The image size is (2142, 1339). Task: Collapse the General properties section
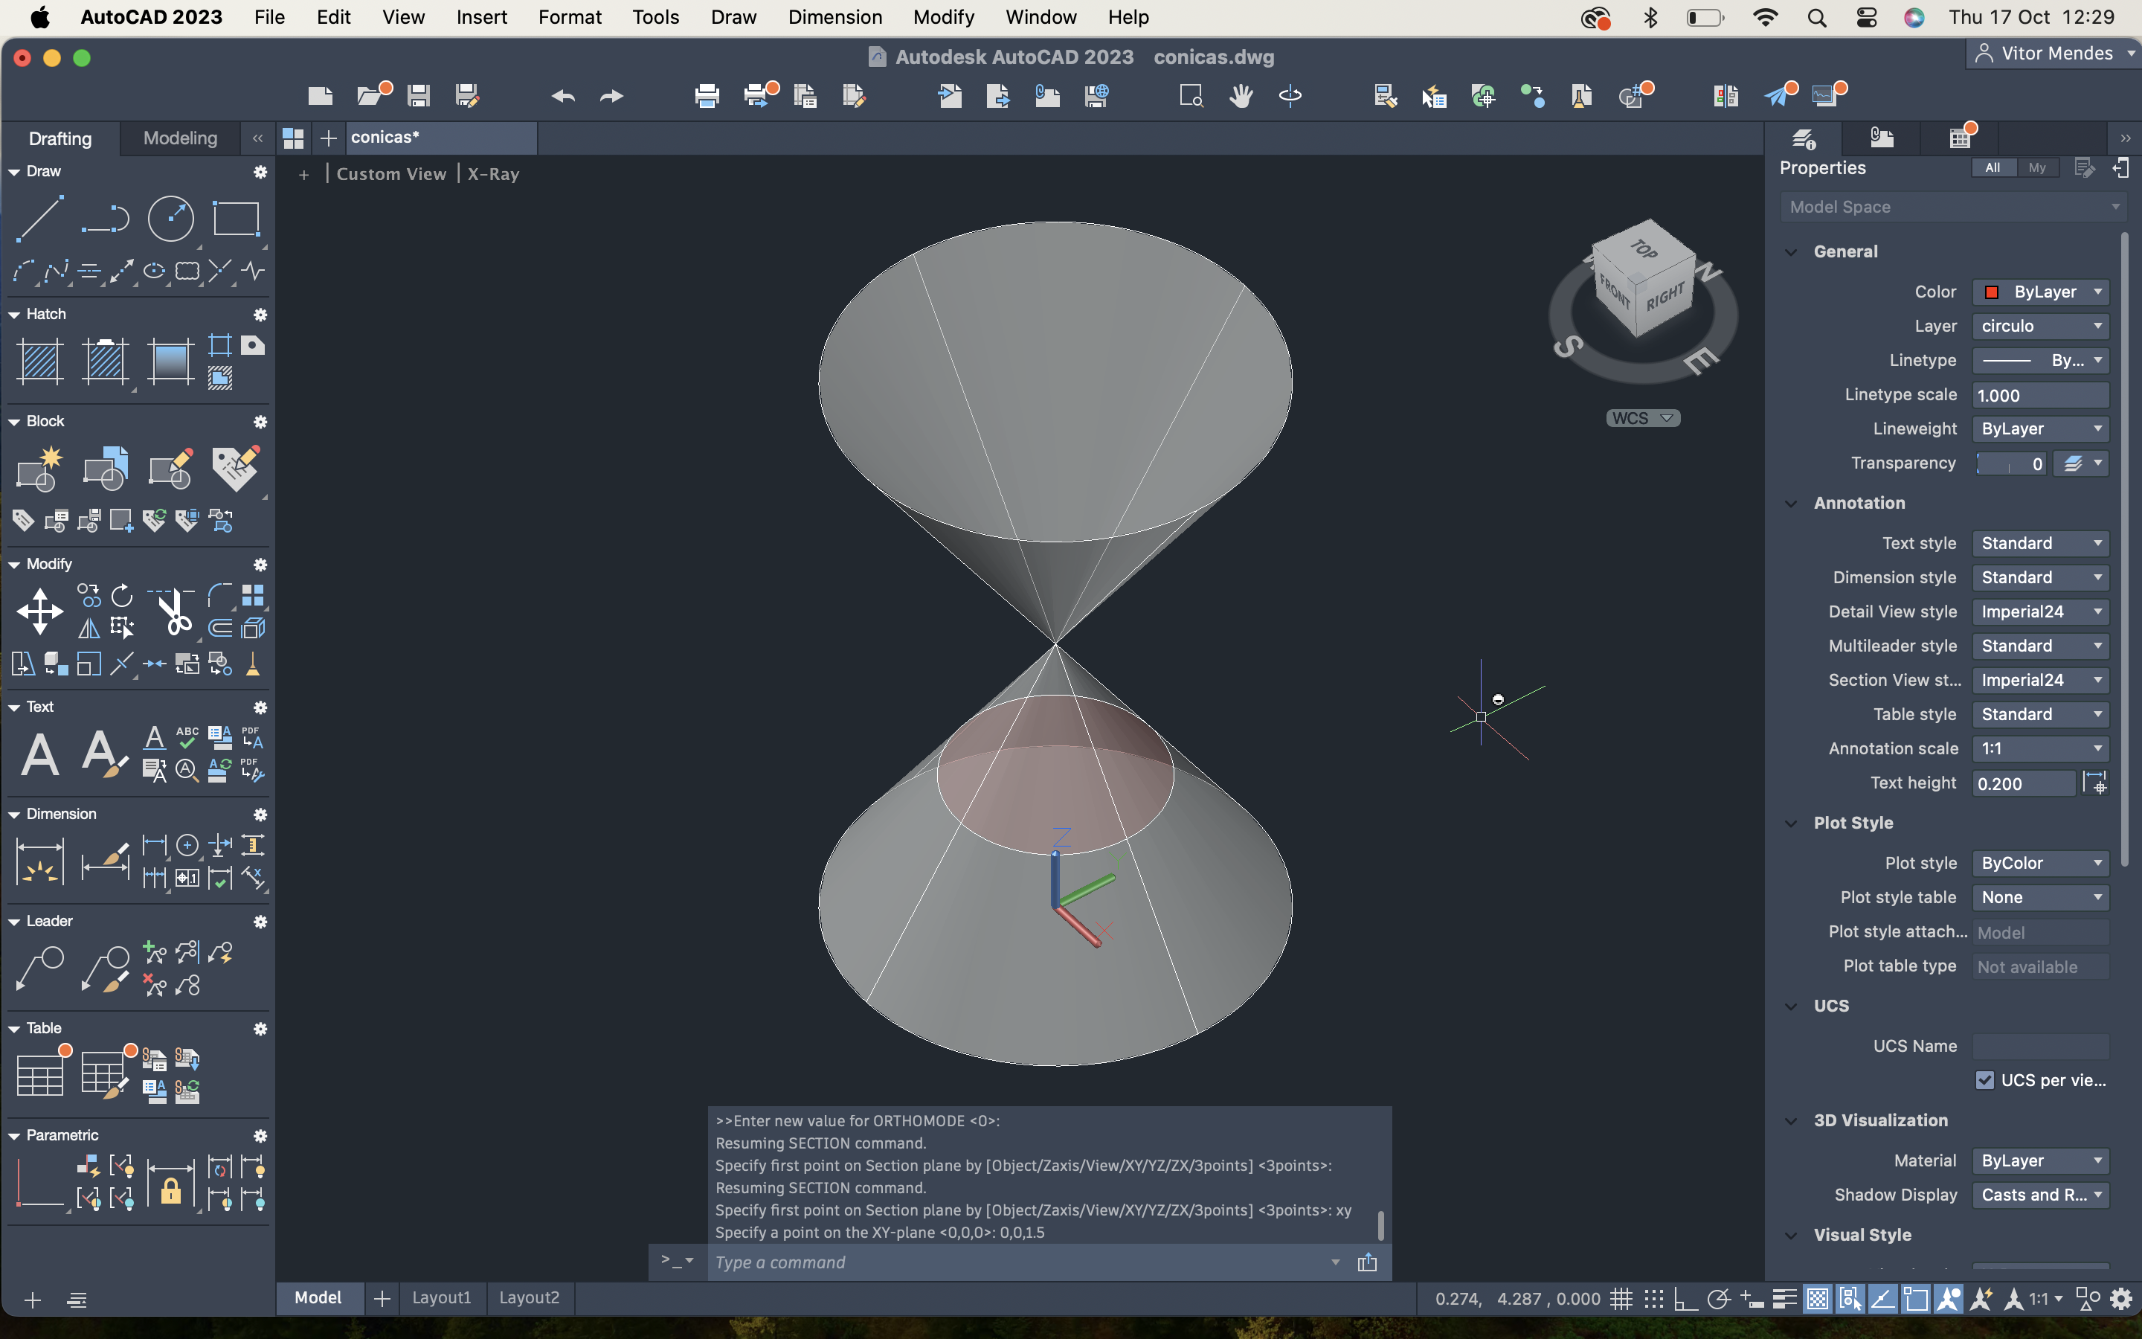tap(1791, 251)
